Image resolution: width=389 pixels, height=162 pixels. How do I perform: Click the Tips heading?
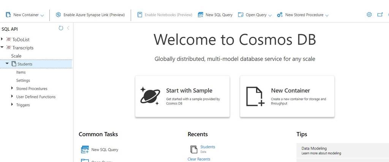pyautogui.click(x=302, y=134)
